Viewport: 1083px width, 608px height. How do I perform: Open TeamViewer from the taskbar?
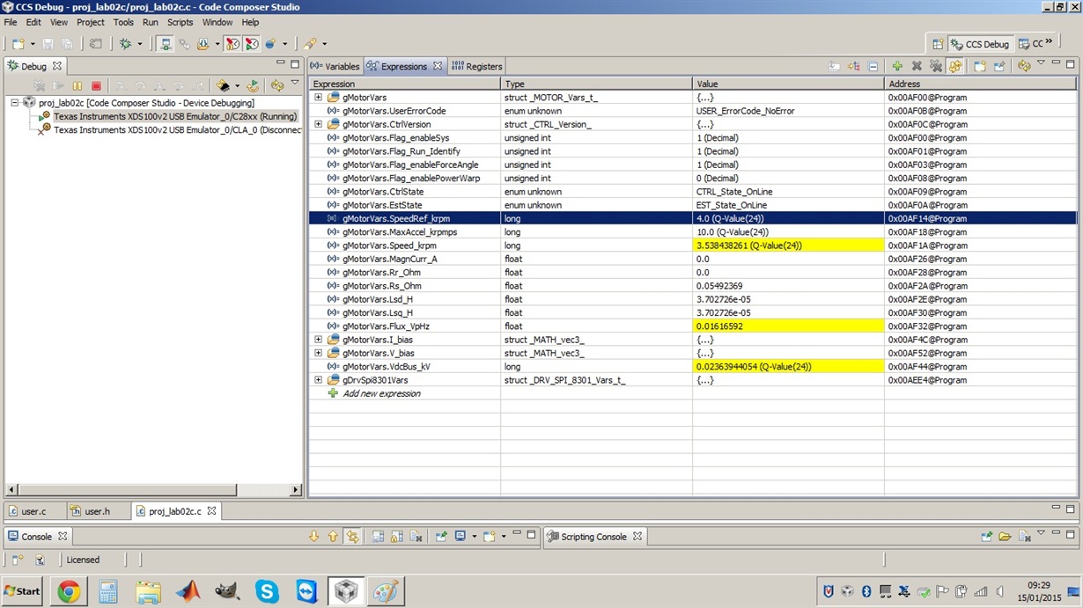pos(306,591)
